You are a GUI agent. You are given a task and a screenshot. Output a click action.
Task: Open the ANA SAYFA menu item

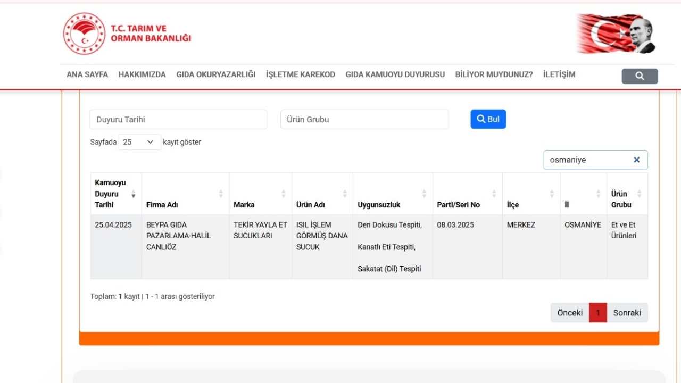[87, 74]
